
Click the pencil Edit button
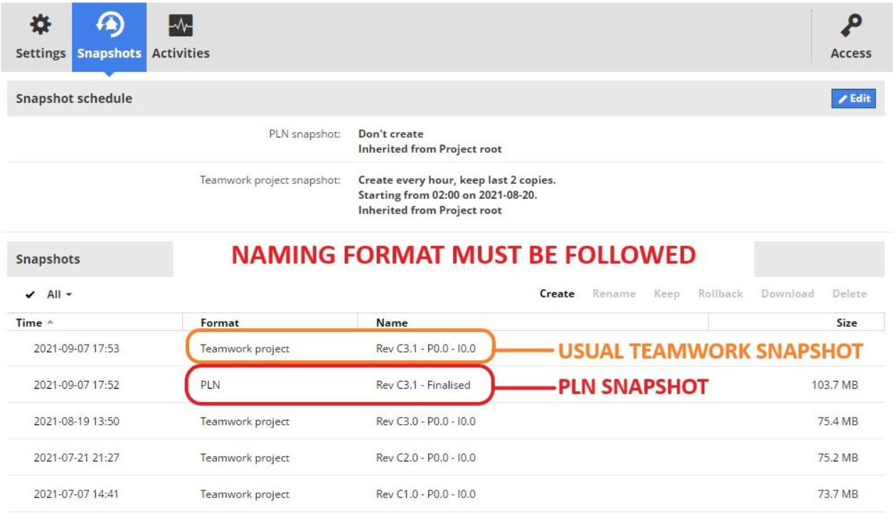[x=853, y=99]
